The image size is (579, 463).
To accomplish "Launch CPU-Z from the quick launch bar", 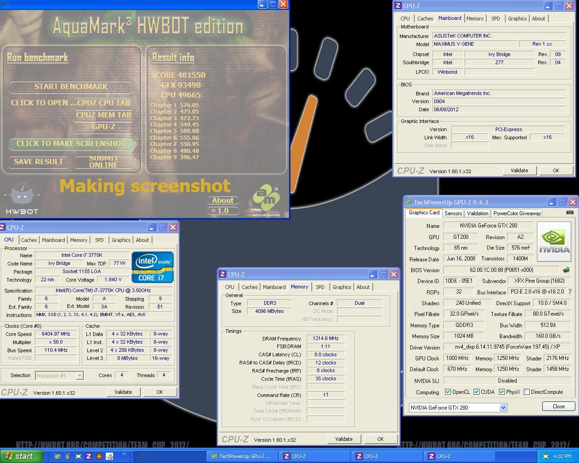I will coord(89,456).
